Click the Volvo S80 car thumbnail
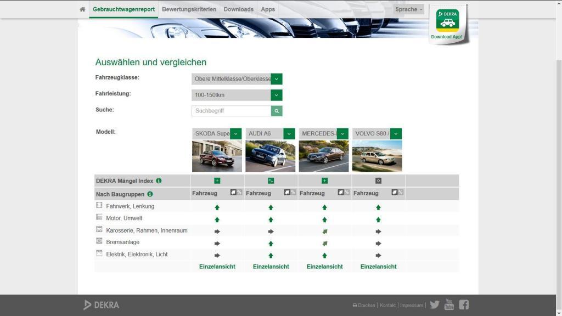 [x=377, y=156]
